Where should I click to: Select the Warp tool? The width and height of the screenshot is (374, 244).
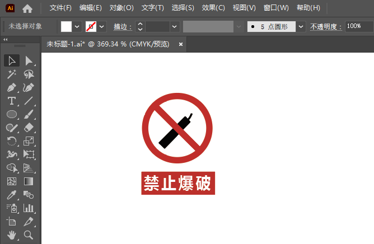(x=12, y=154)
